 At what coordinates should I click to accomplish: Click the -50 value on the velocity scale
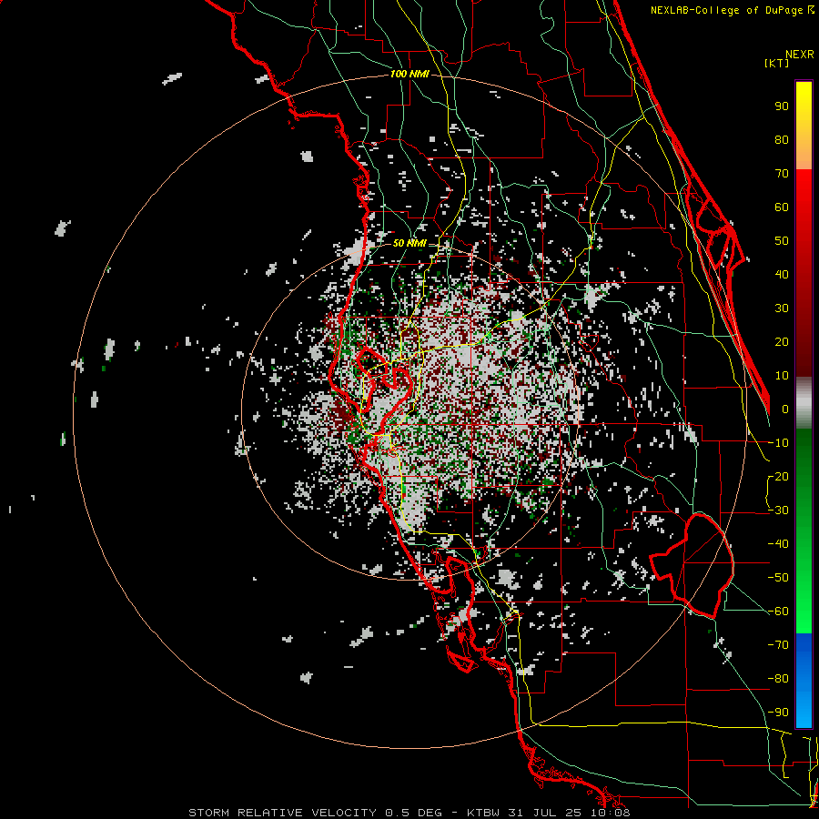point(778,578)
